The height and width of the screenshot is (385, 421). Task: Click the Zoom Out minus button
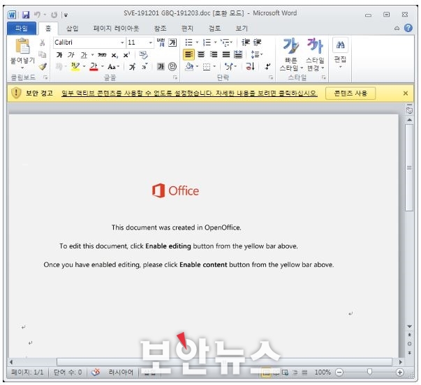(x=339, y=372)
